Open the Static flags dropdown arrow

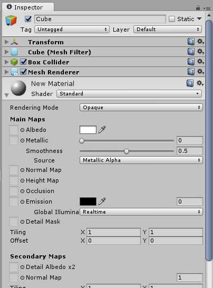tap(199, 18)
